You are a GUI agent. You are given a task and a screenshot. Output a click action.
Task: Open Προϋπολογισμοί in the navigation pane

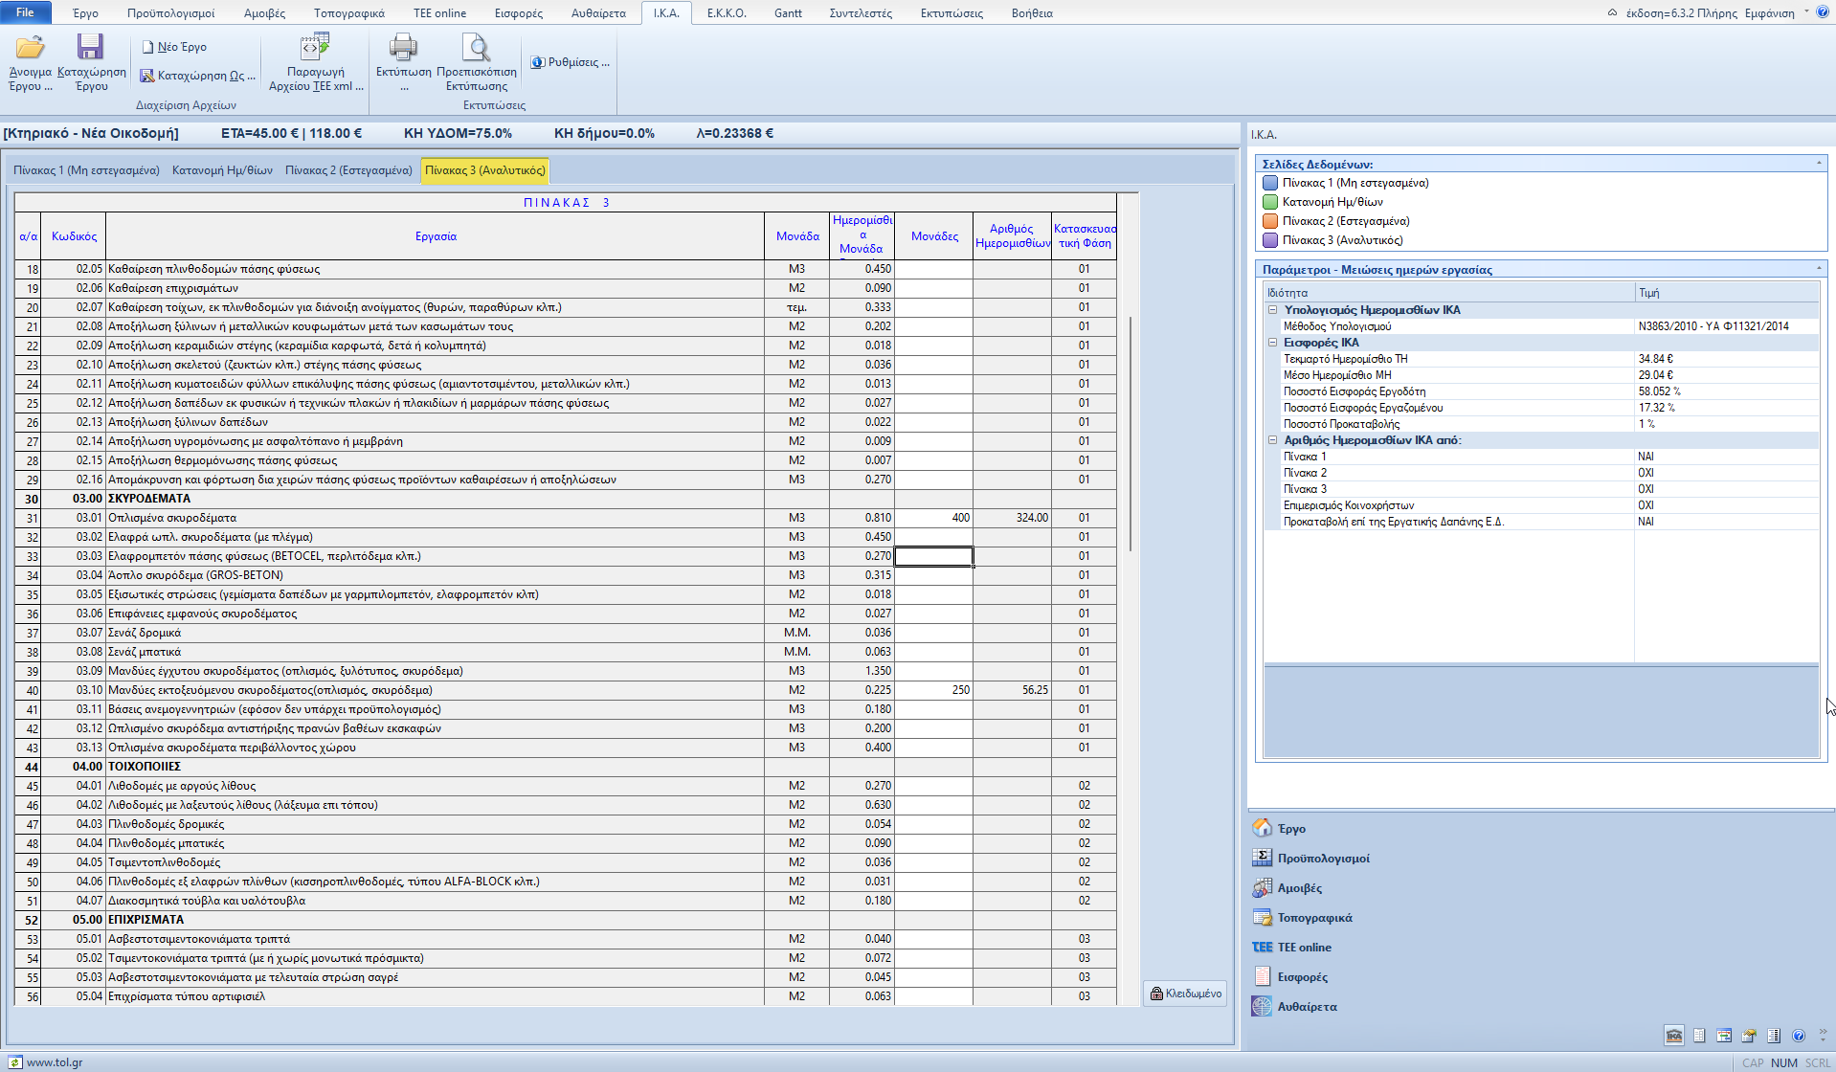[1323, 859]
